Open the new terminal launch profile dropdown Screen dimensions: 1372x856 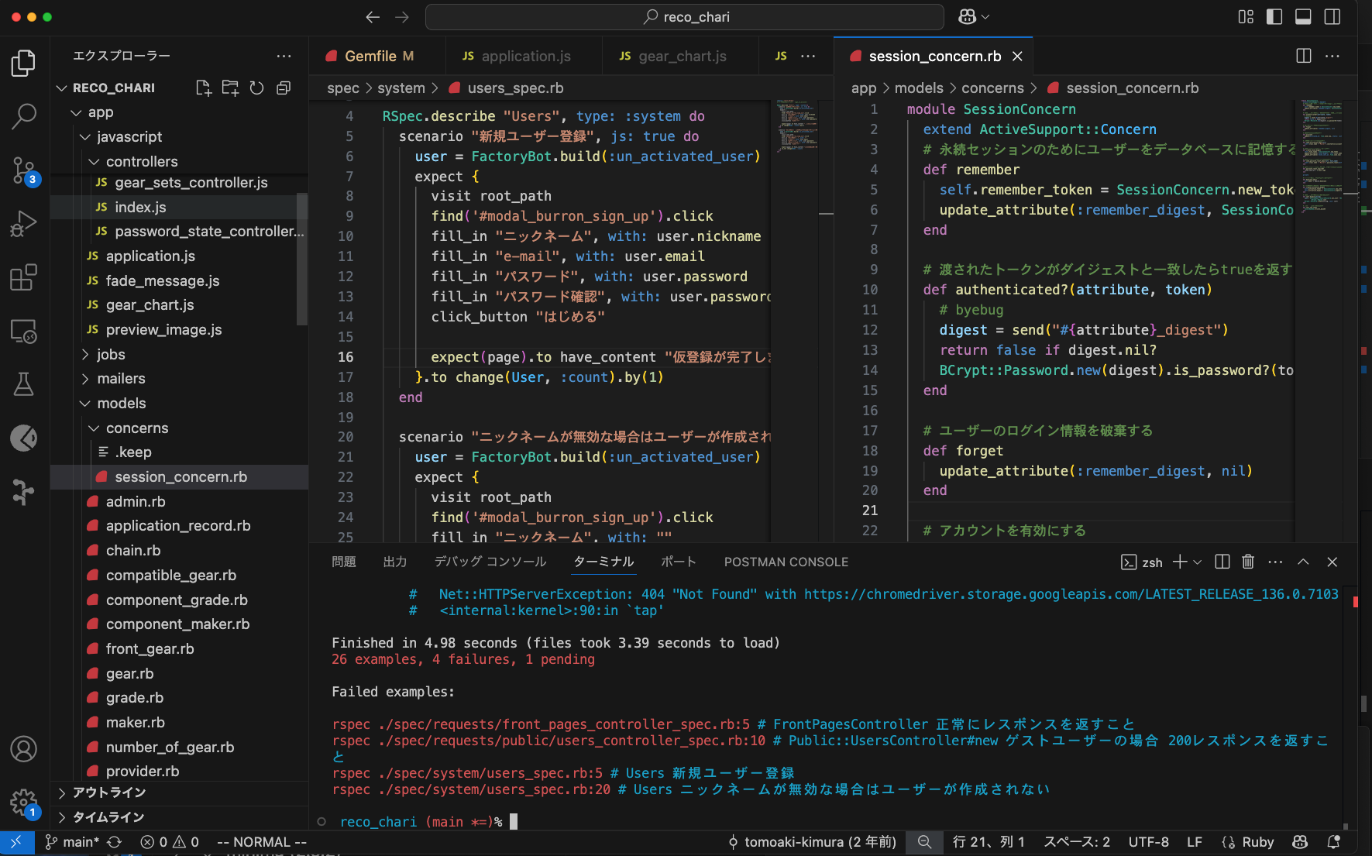point(1198,562)
